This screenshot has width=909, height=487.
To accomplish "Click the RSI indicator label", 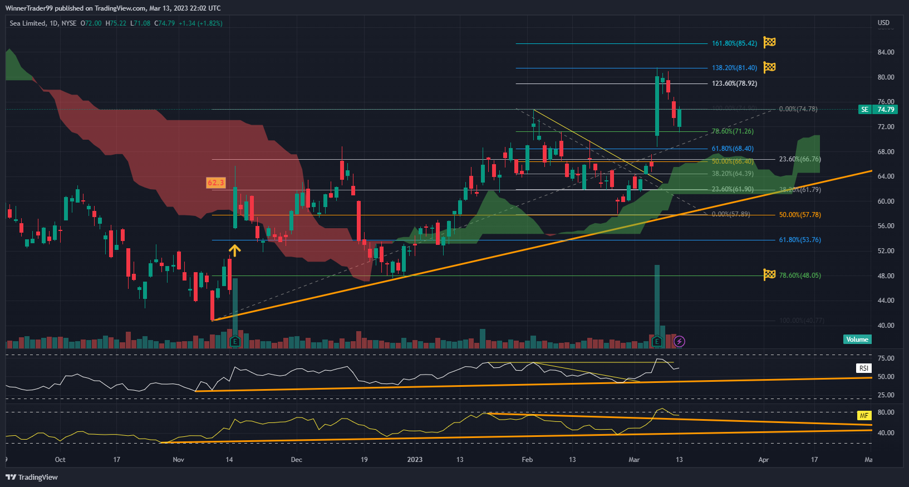I will (x=863, y=368).
